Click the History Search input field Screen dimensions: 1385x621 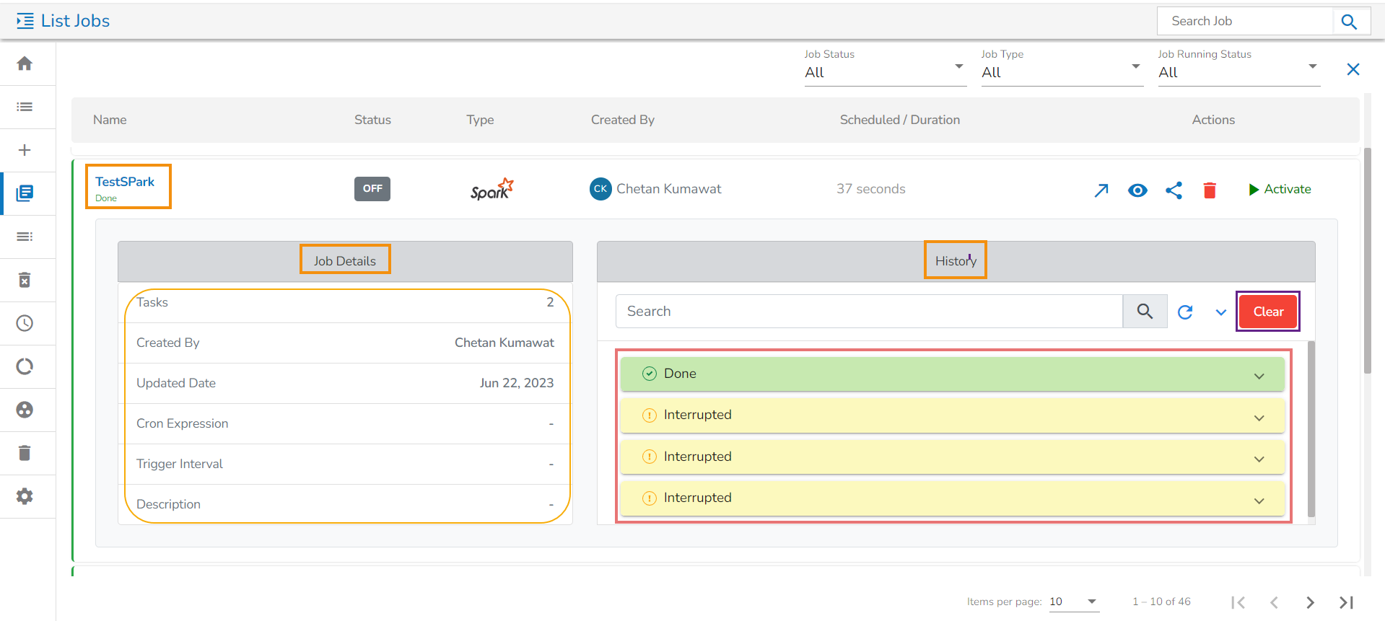[868, 312]
